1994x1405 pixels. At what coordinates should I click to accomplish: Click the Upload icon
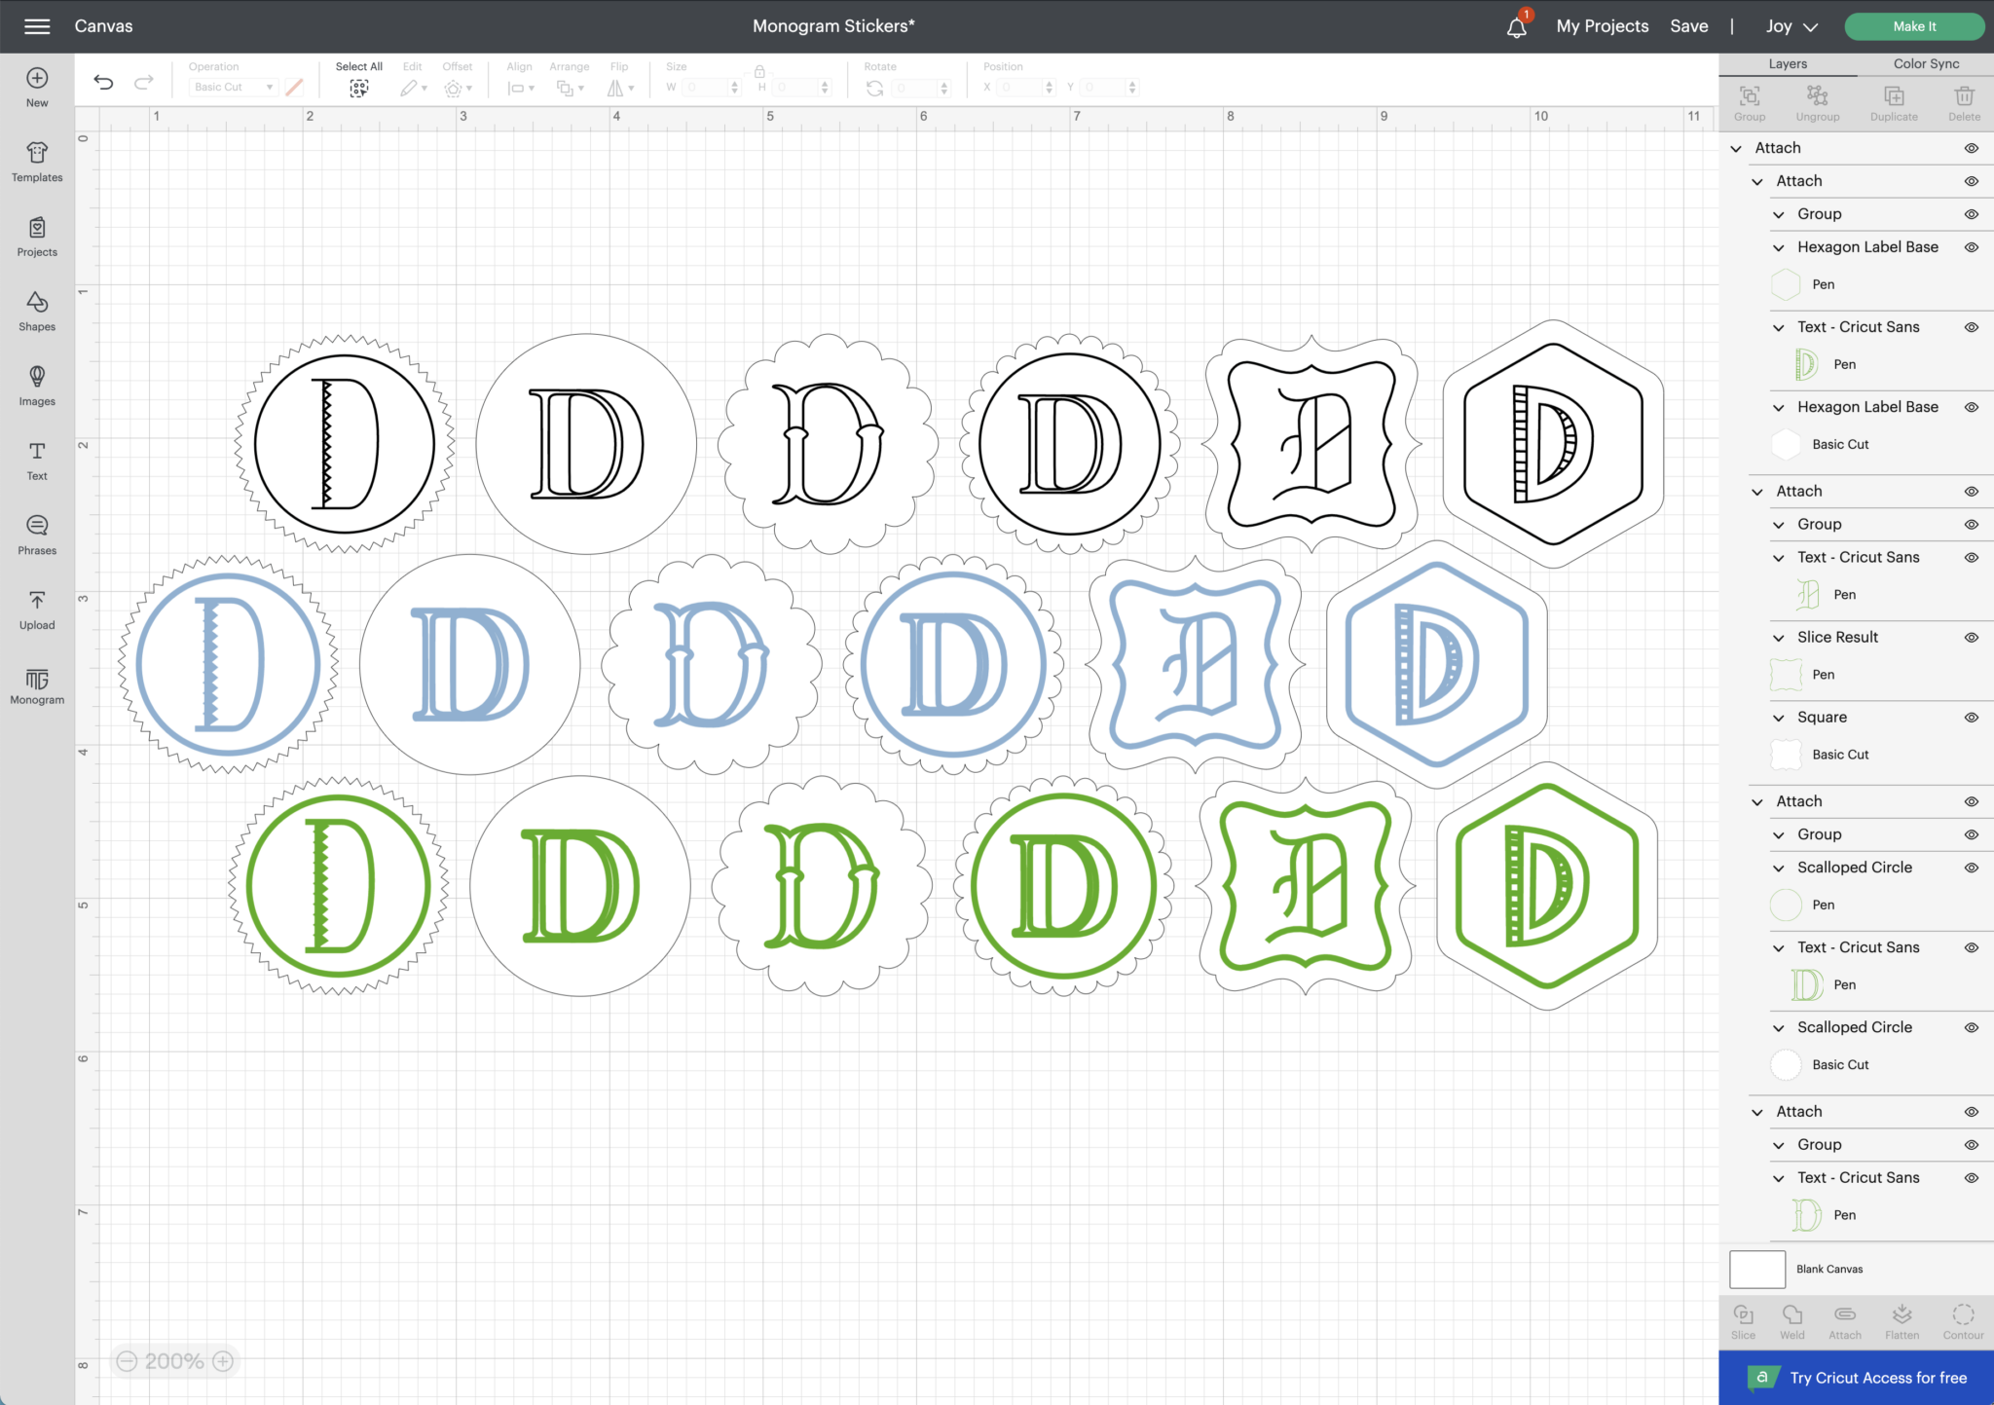tap(36, 610)
